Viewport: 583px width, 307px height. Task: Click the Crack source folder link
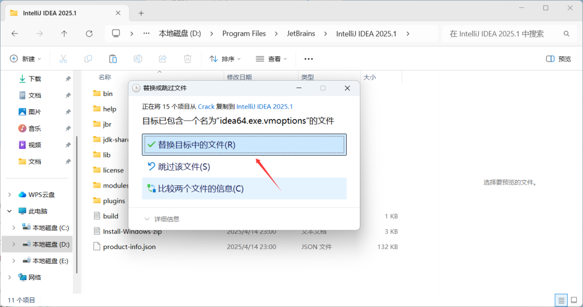206,106
